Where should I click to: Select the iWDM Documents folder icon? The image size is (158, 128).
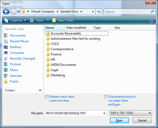48,65
